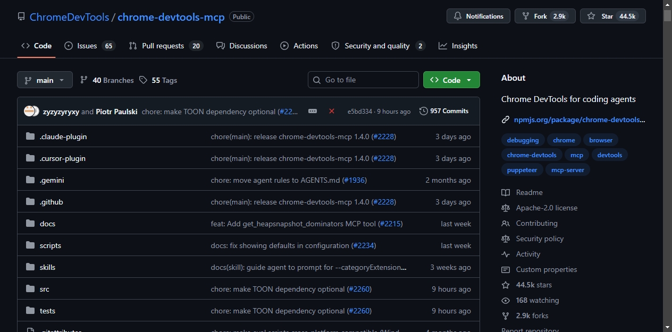The height and width of the screenshot is (332, 672).
Task: Select the chrome topic tag
Action: point(564,140)
